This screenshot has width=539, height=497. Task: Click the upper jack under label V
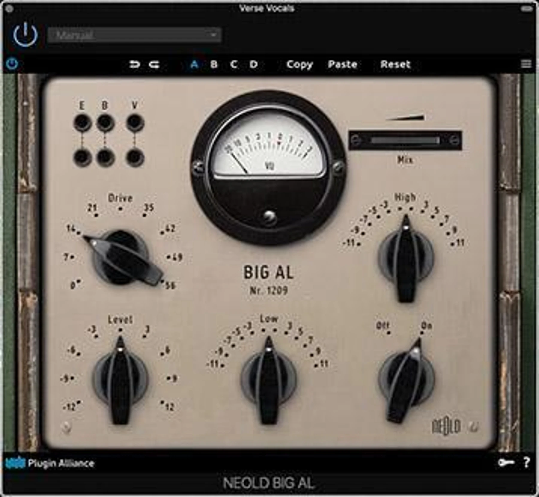[x=134, y=123]
